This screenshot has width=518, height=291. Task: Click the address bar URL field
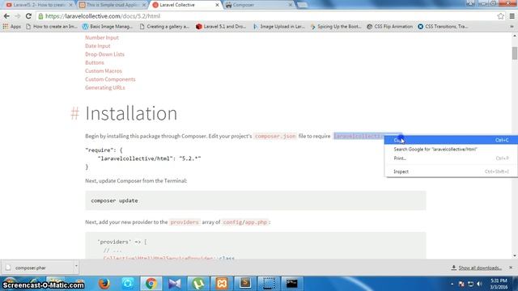[x=265, y=16]
